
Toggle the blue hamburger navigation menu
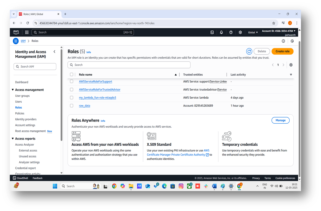coord(16,41)
